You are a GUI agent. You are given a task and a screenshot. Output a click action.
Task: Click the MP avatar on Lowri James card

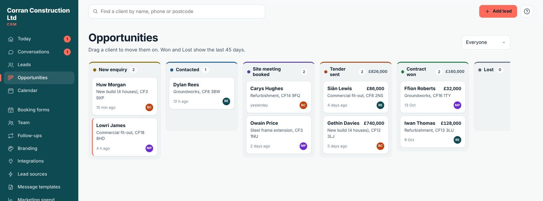tap(149, 148)
